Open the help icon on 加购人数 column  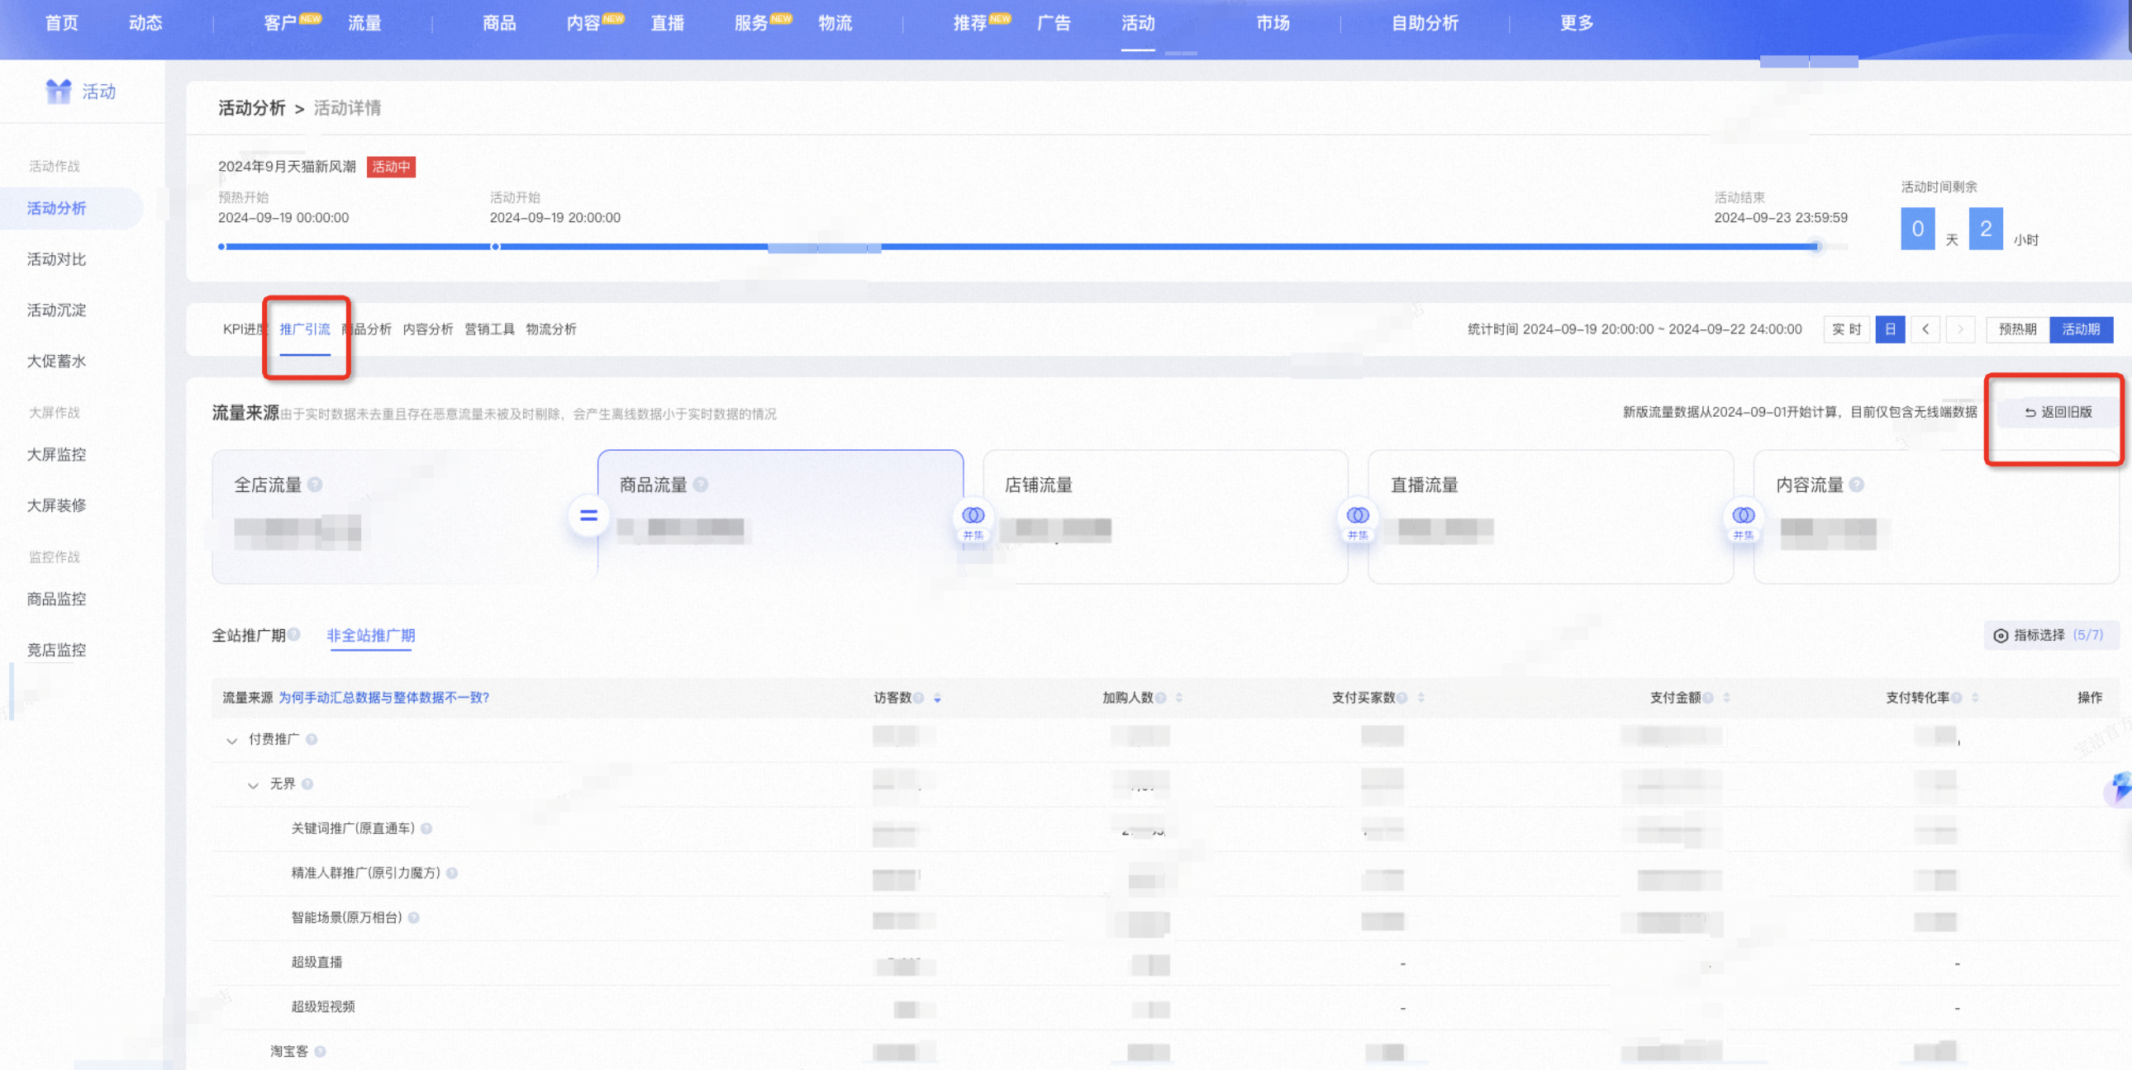pos(1160,698)
